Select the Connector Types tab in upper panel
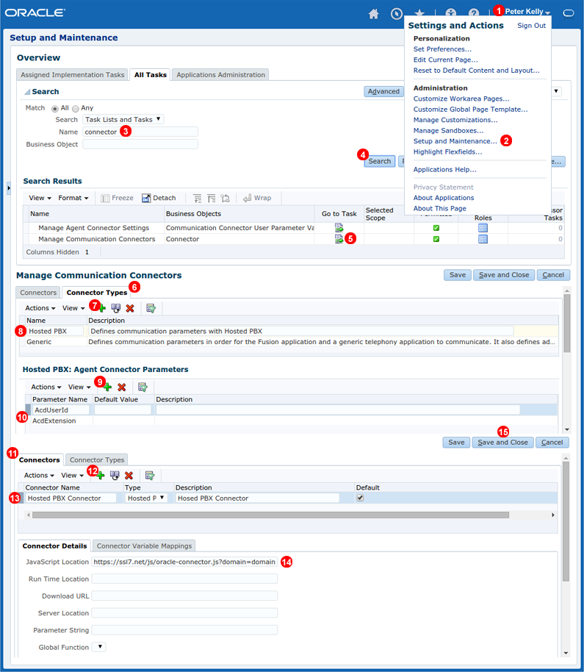The image size is (584, 672). click(x=97, y=293)
